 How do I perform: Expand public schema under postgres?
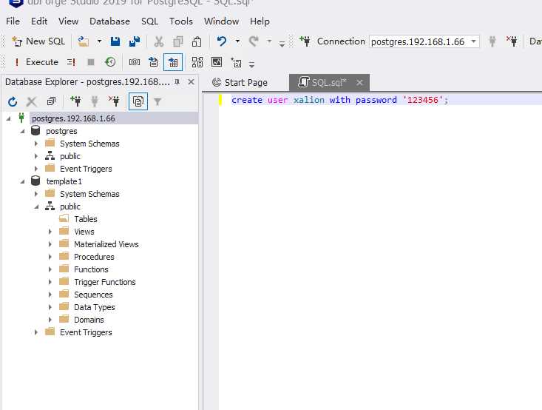pos(36,156)
